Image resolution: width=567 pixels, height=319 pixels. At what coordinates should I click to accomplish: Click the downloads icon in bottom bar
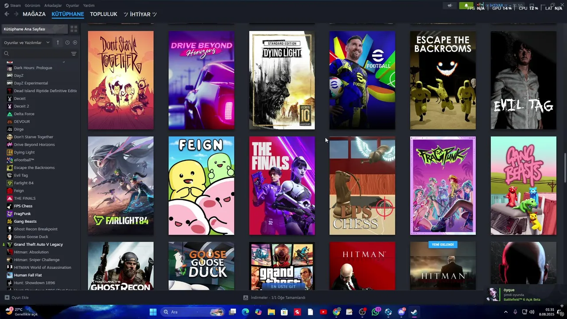(x=245, y=298)
